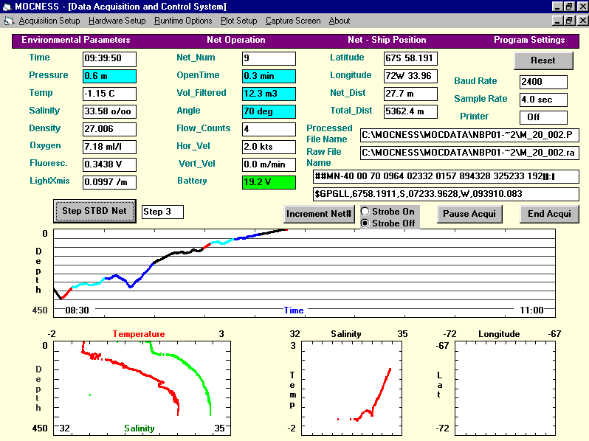Image resolution: width=589 pixels, height=441 pixels.
Task: Select the Strobe Off radio button
Action: point(365,223)
